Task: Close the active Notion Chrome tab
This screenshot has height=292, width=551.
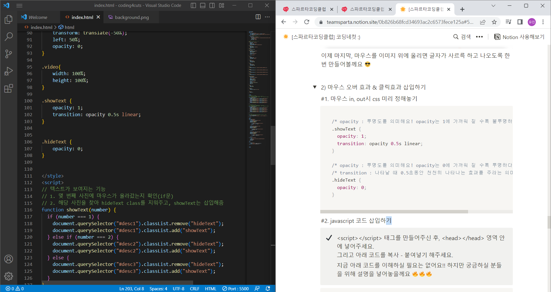Action: click(449, 9)
